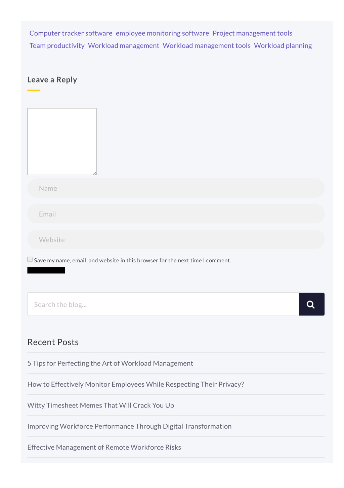Click the Email input field
344x488 pixels.
176,214
